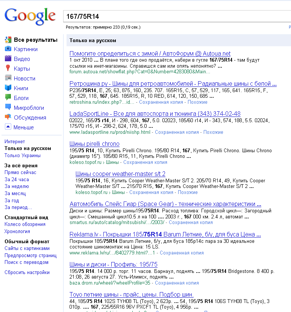Open result Toyo летние шины прайс
The width and height of the screenshot is (291, 312).
(132, 294)
